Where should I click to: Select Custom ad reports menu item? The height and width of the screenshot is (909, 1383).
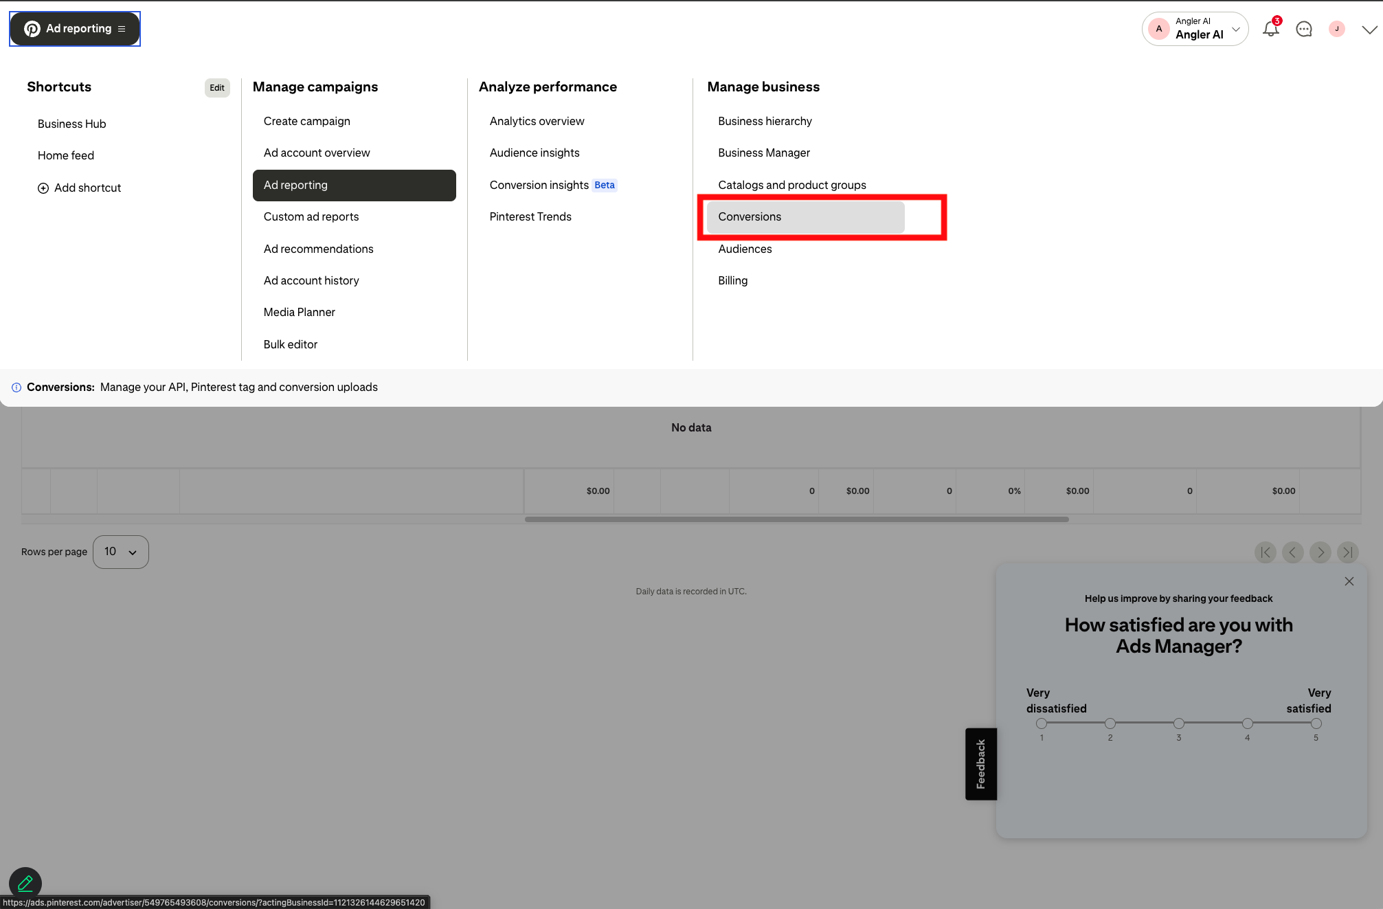(311, 216)
